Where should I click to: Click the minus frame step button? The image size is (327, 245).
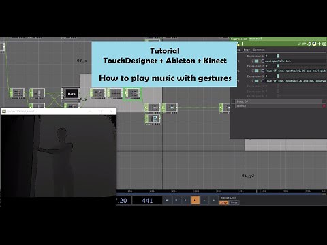(204, 201)
